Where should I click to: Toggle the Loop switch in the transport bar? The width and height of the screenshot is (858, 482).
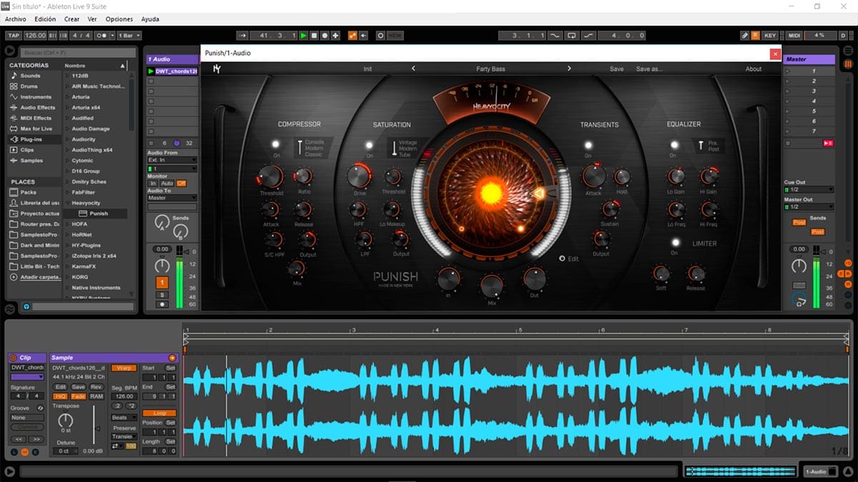point(571,35)
